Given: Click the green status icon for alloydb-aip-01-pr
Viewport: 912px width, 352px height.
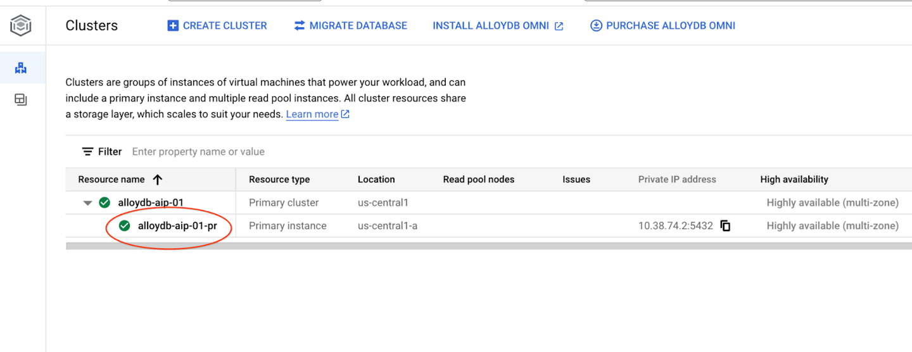Looking at the screenshot, I should 125,226.
